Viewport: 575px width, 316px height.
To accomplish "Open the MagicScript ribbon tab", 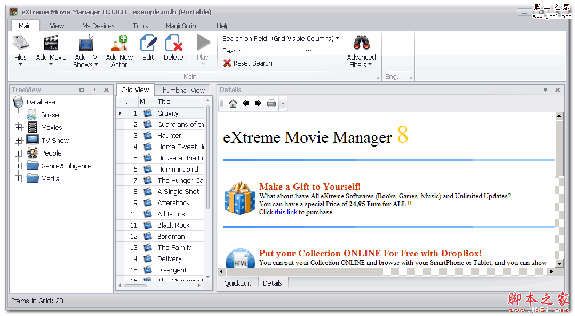I will pos(182,26).
